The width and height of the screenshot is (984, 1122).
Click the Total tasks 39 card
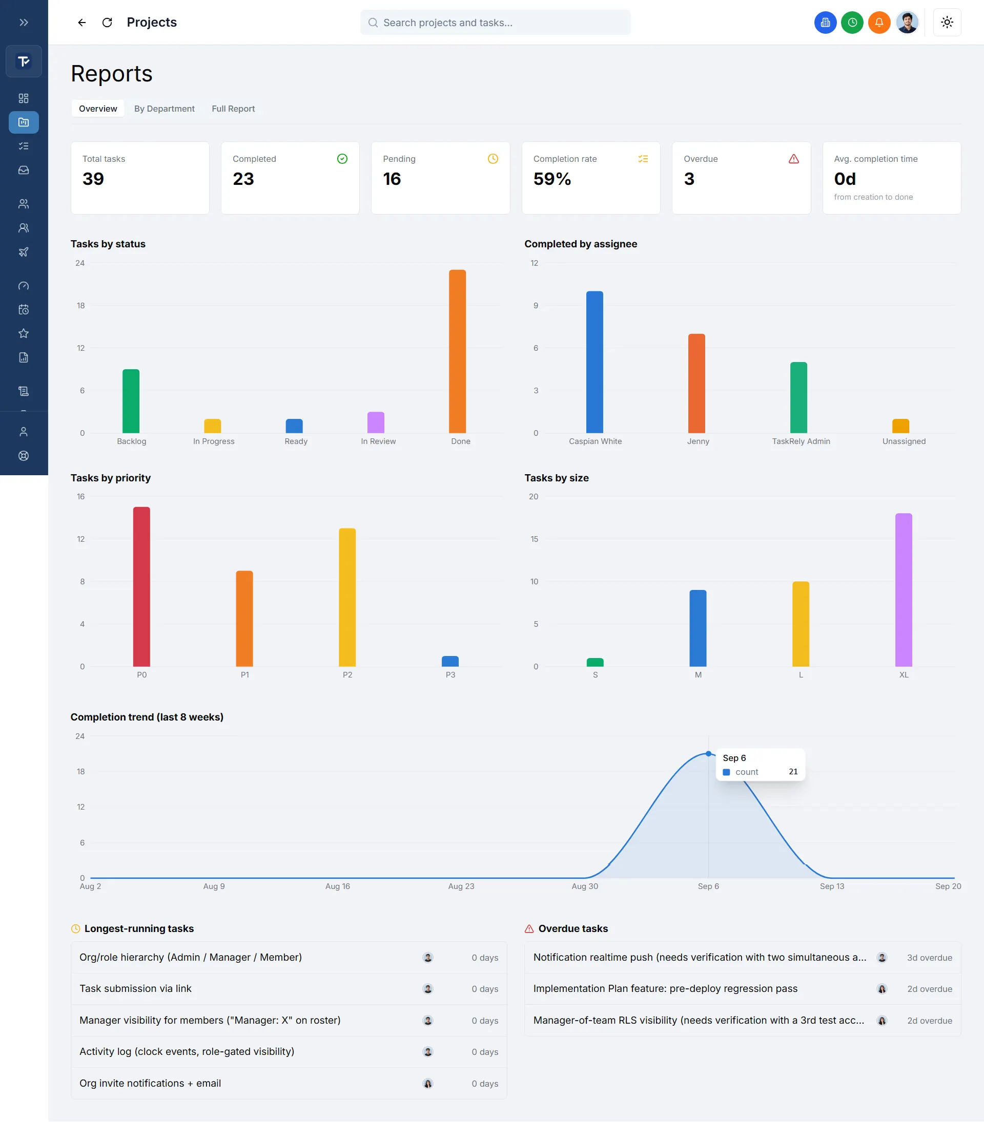(x=140, y=178)
